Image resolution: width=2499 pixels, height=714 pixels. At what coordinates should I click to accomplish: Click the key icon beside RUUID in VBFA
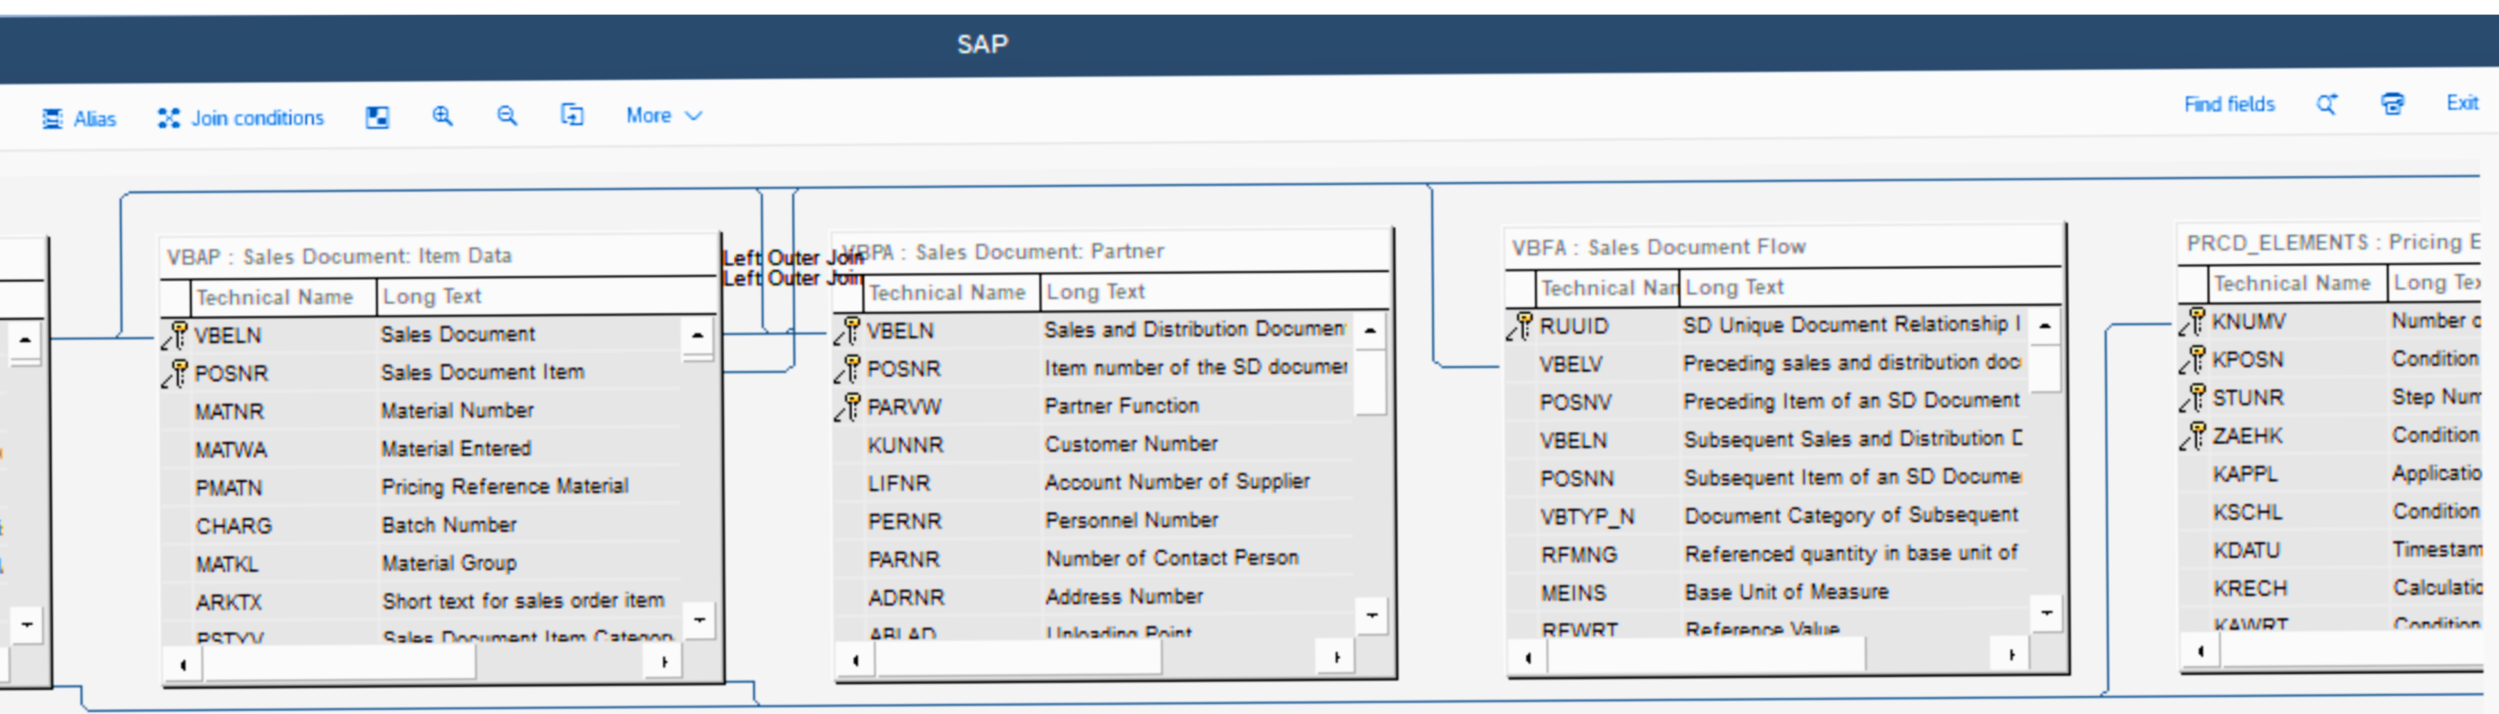coord(1519,326)
